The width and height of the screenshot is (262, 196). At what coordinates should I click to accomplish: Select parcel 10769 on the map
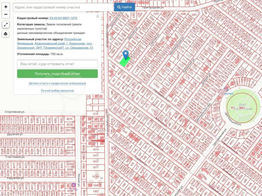click(96, 176)
